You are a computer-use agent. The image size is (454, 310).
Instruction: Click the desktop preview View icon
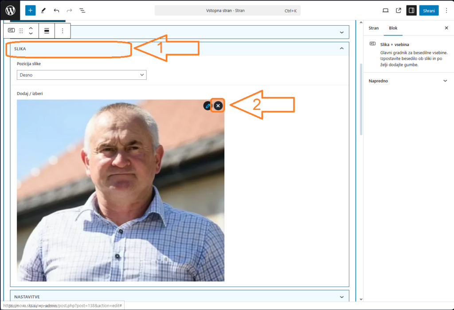(385, 10)
